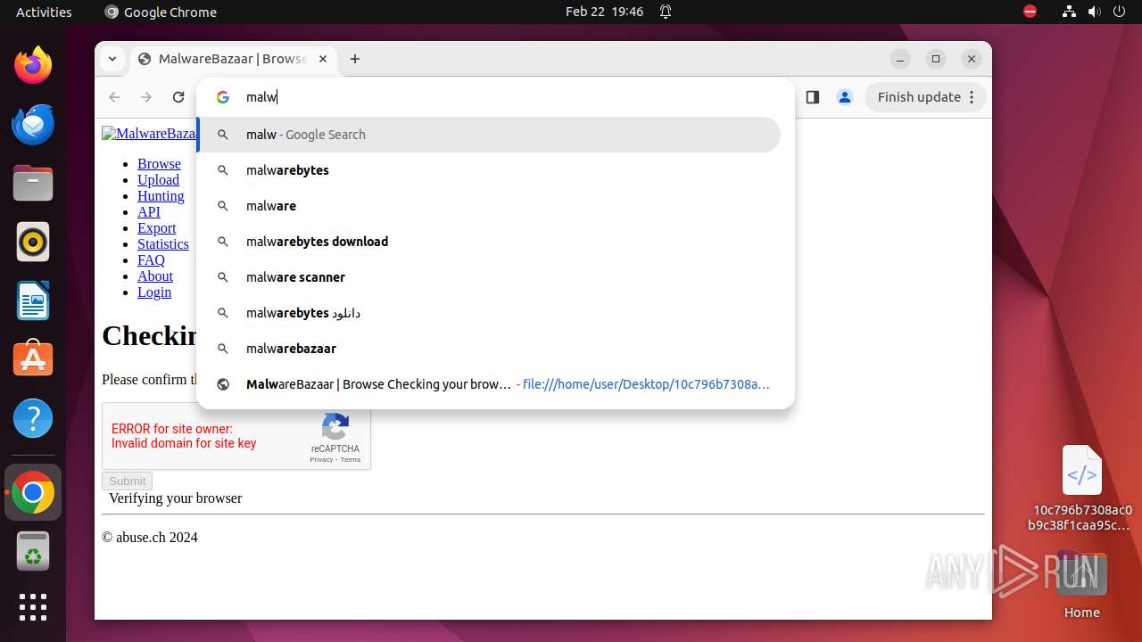Click Finish update button

[925, 97]
